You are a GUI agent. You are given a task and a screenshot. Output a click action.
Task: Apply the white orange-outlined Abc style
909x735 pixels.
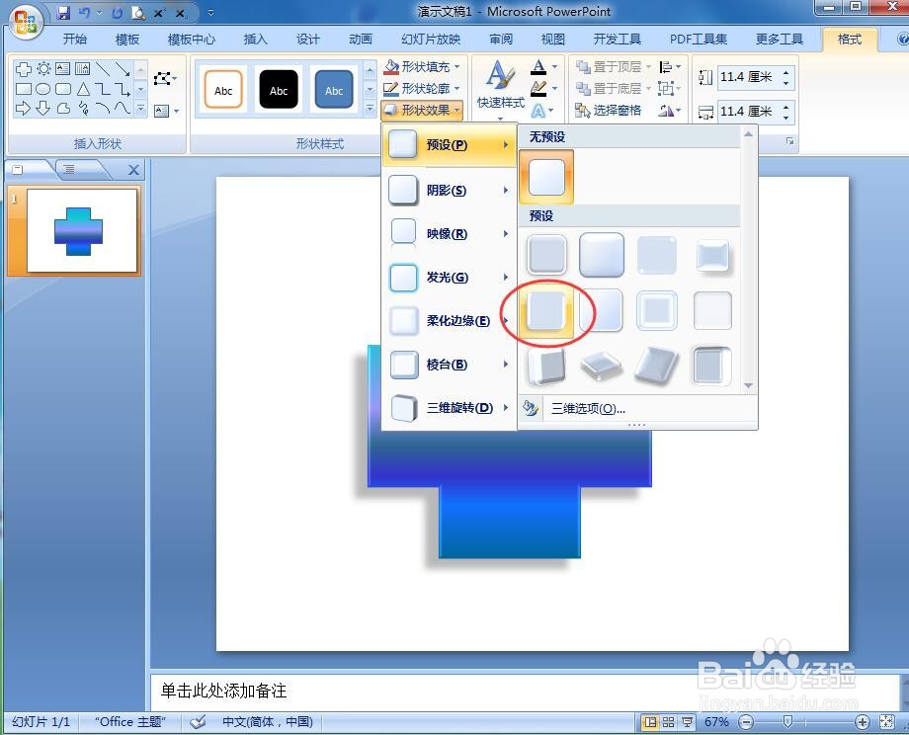click(223, 89)
